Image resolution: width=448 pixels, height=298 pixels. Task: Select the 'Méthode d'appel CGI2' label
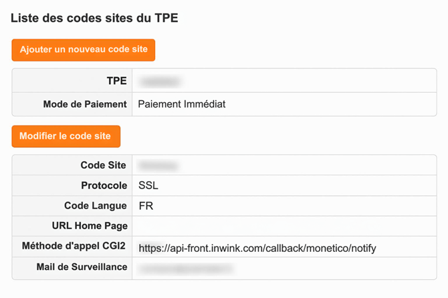[75, 247]
